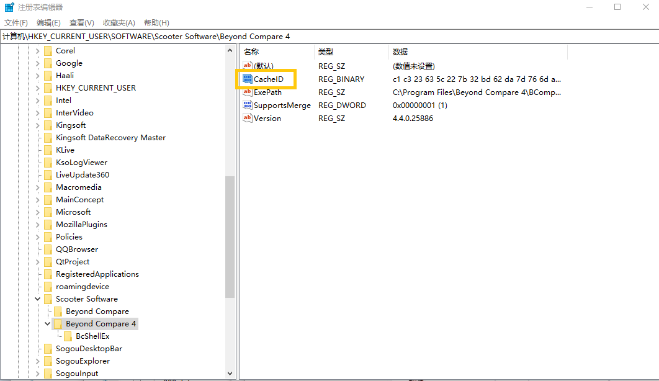Select the SupportsMerge DWORD value icon
659x381 pixels.
248,105
